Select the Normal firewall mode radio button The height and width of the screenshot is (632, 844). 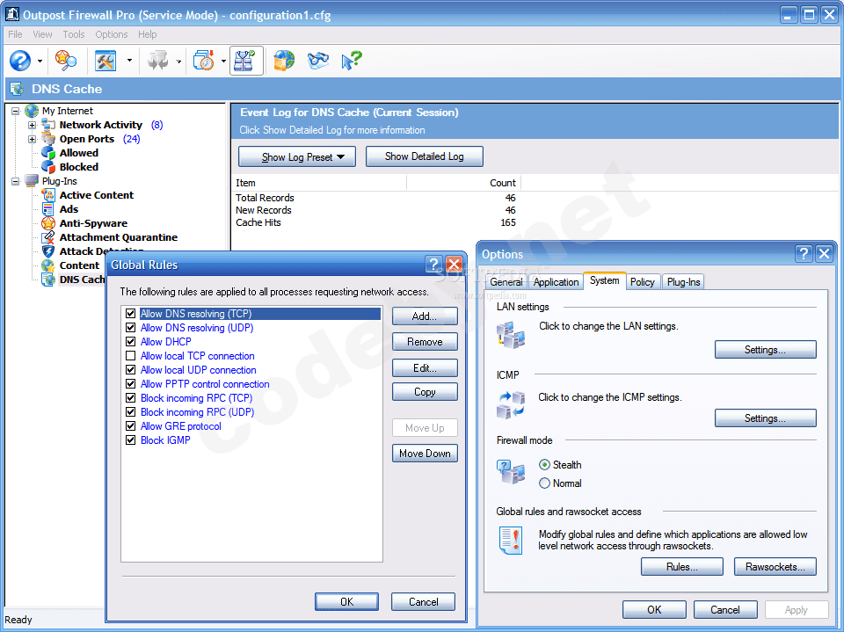545,483
